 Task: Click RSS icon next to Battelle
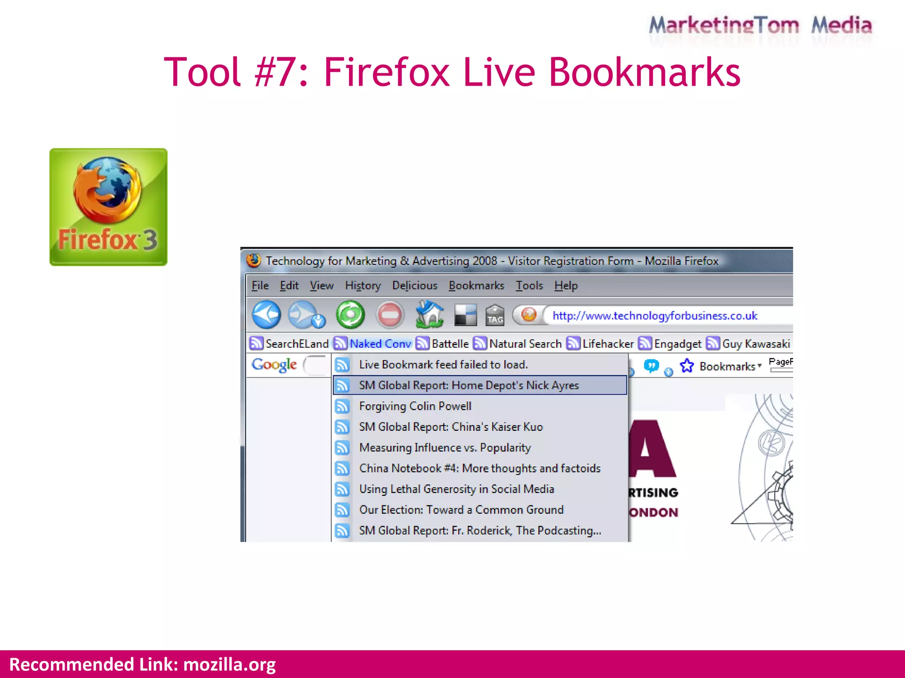click(423, 343)
